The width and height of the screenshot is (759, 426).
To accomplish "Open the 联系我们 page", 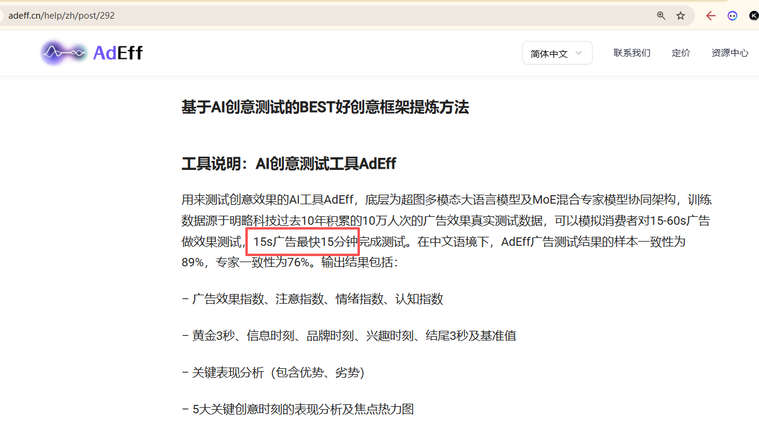I will click(632, 53).
